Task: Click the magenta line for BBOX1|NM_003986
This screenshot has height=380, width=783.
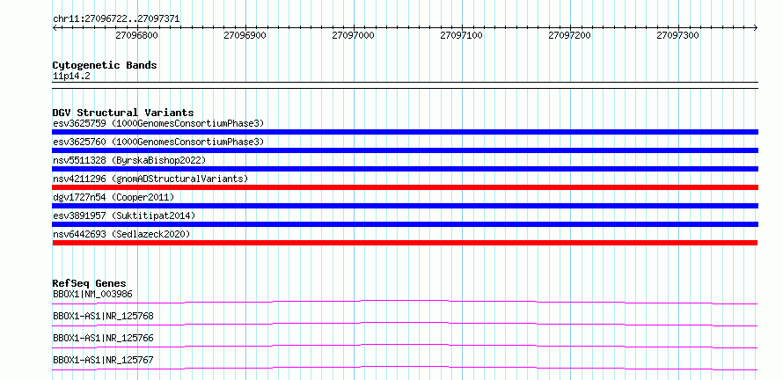Action: (x=405, y=302)
